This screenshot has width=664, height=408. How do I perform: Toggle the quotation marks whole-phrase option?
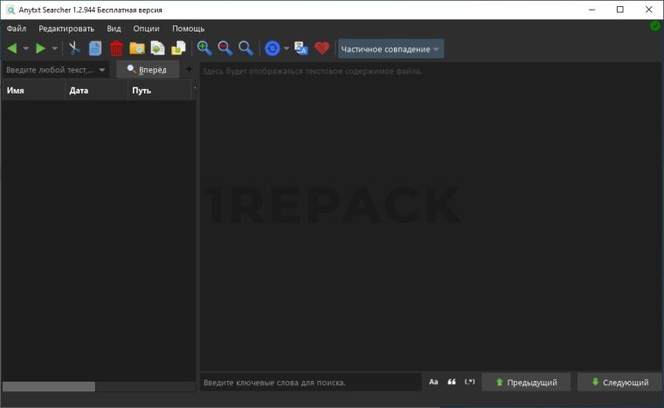click(x=452, y=382)
